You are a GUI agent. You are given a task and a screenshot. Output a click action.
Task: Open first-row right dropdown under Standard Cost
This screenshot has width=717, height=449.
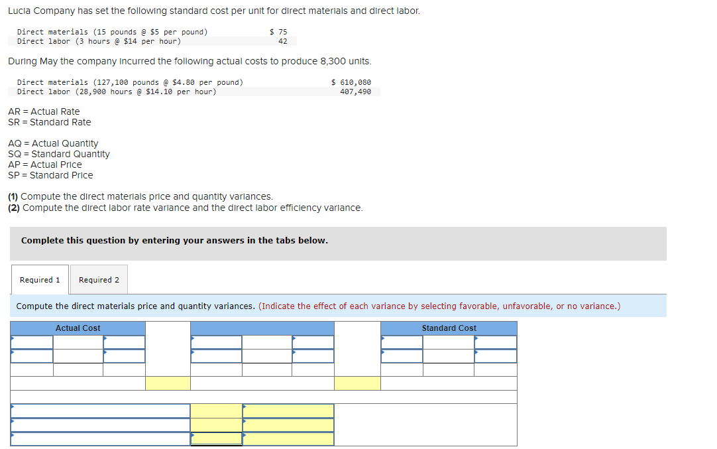496,342
